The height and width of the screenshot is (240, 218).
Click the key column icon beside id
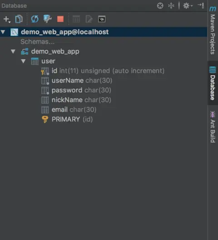[45, 71]
